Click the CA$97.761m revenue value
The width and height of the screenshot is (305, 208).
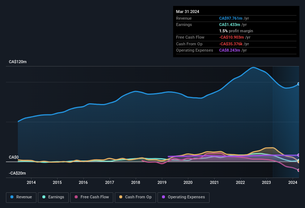(x=231, y=18)
